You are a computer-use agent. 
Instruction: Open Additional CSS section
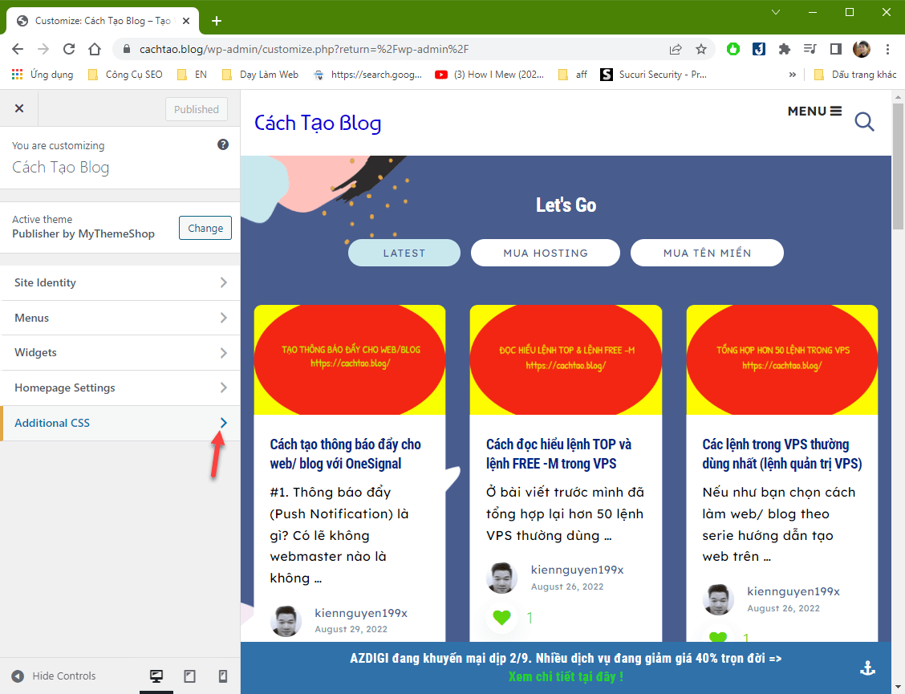[120, 423]
